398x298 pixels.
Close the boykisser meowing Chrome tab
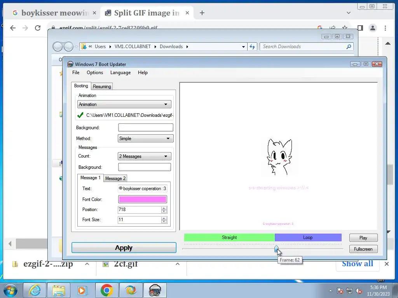tap(94, 13)
